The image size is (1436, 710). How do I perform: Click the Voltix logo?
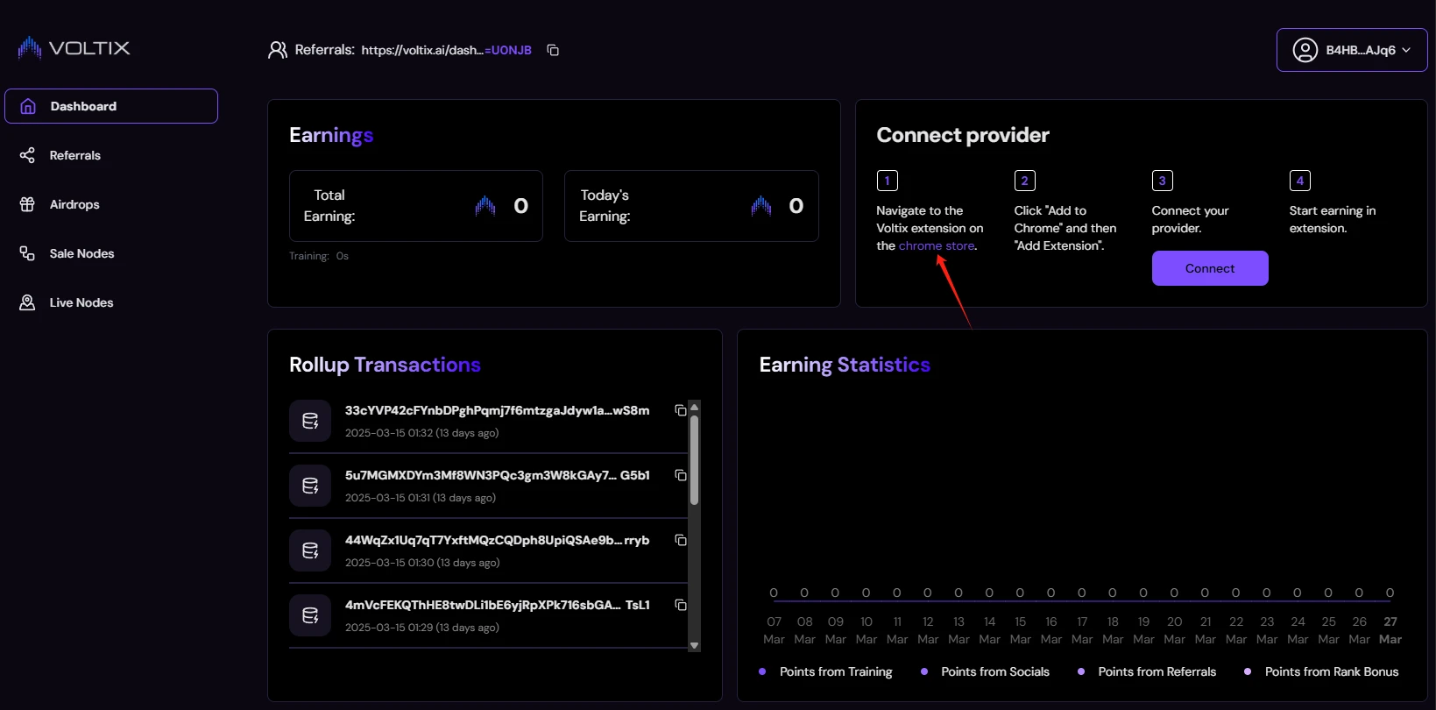[x=74, y=47]
